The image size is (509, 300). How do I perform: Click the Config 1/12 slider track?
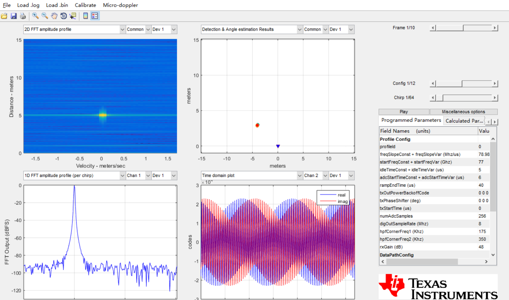pyautogui.click(x=464, y=84)
